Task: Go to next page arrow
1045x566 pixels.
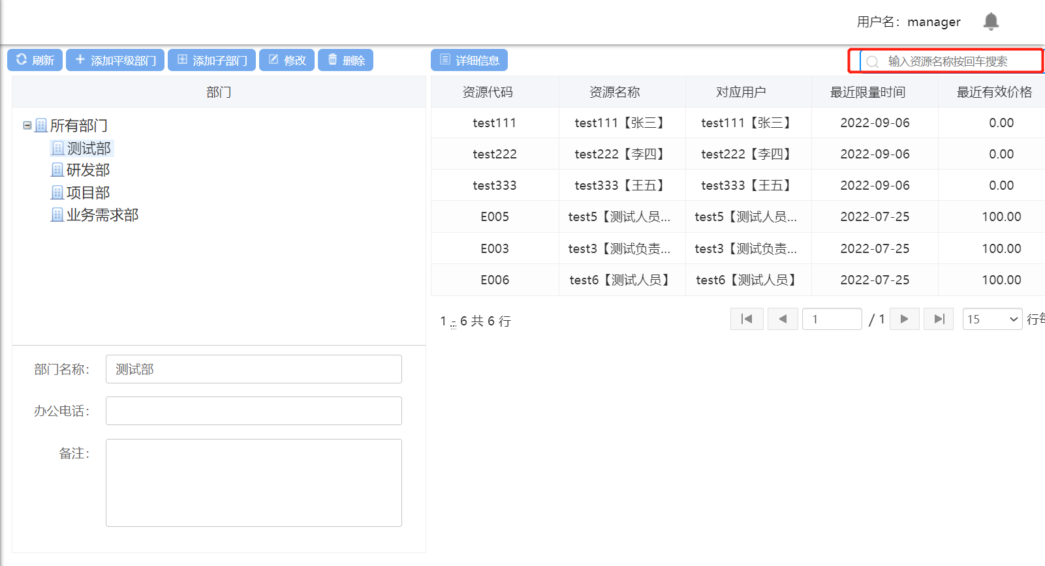Action: coord(904,319)
